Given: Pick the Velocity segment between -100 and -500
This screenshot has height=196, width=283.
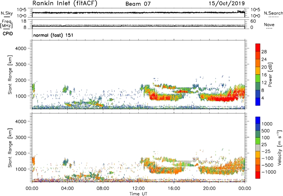Looking at the screenshot, I should coord(258,161).
